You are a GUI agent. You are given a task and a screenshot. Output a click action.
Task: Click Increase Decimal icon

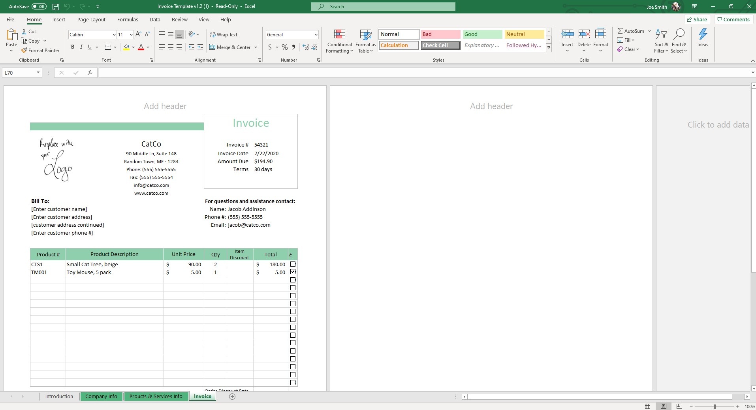point(306,47)
